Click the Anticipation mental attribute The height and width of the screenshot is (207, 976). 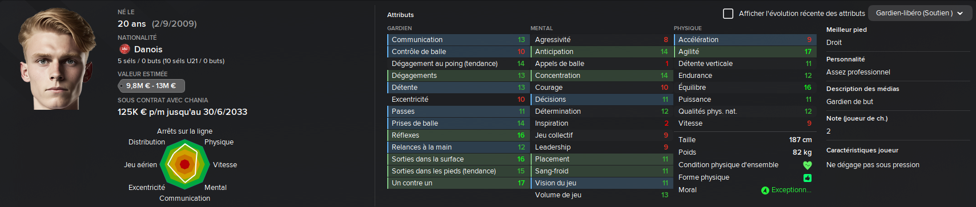[x=601, y=52]
